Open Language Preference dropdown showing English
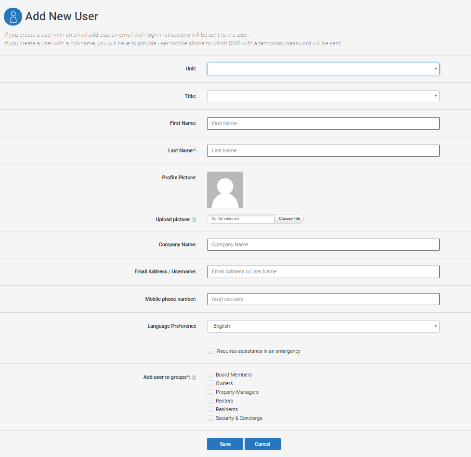The height and width of the screenshot is (457, 471). tap(323, 326)
